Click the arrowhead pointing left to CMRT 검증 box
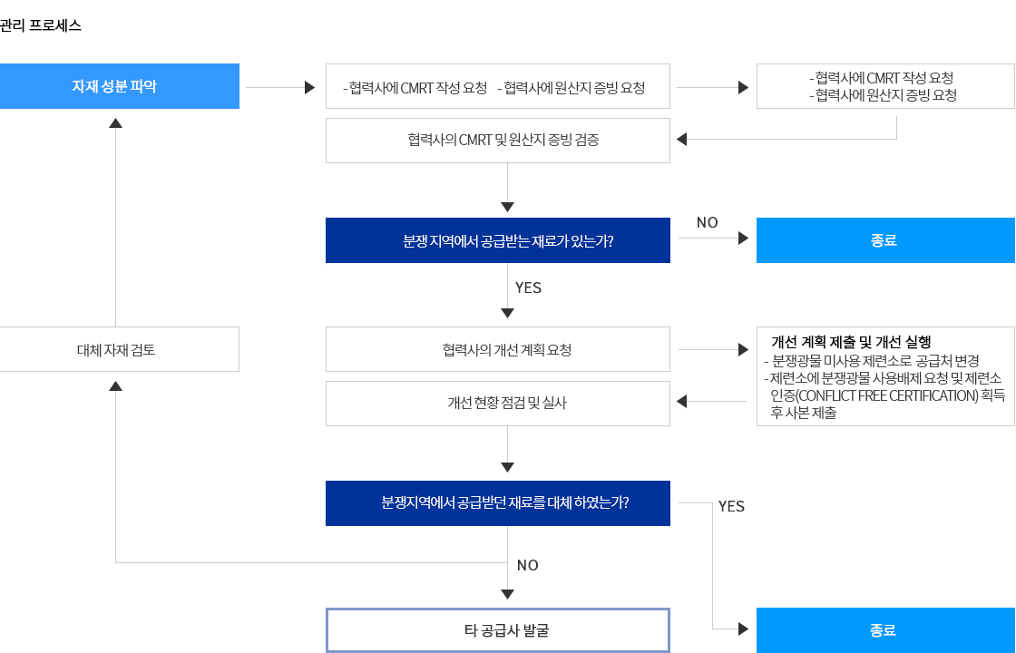This screenshot has height=653, width=1016. (x=681, y=139)
